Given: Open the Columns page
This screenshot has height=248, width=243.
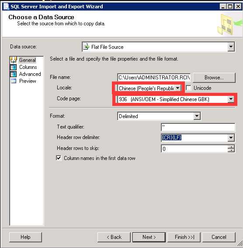Looking at the screenshot, I should click(x=28, y=67).
